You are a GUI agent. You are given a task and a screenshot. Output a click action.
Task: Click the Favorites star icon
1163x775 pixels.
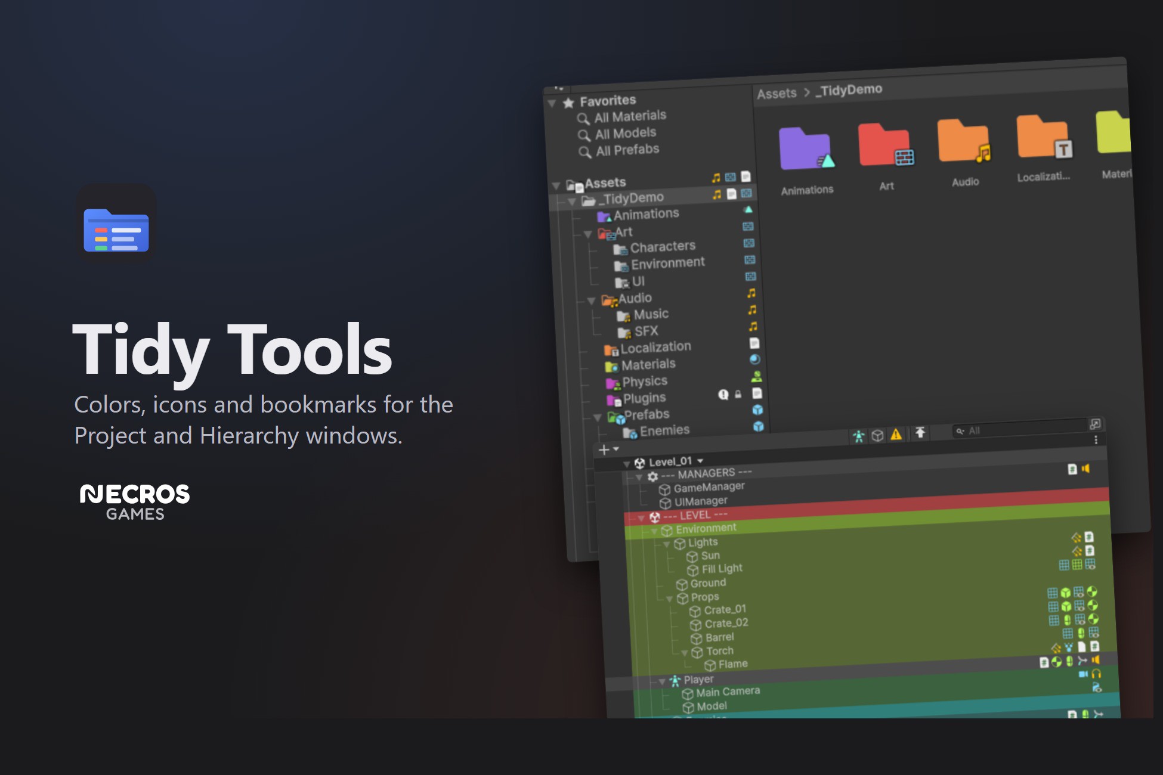(568, 103)
